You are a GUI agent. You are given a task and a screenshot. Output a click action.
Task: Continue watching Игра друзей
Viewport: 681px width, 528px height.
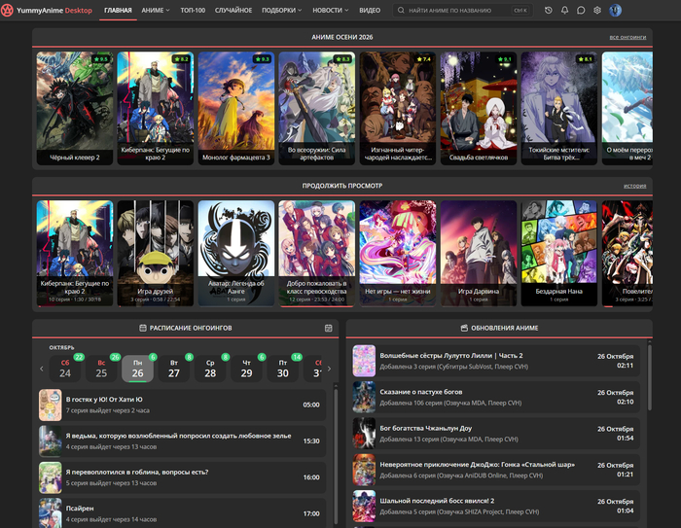pyautogui.click(x=155, y=253)
